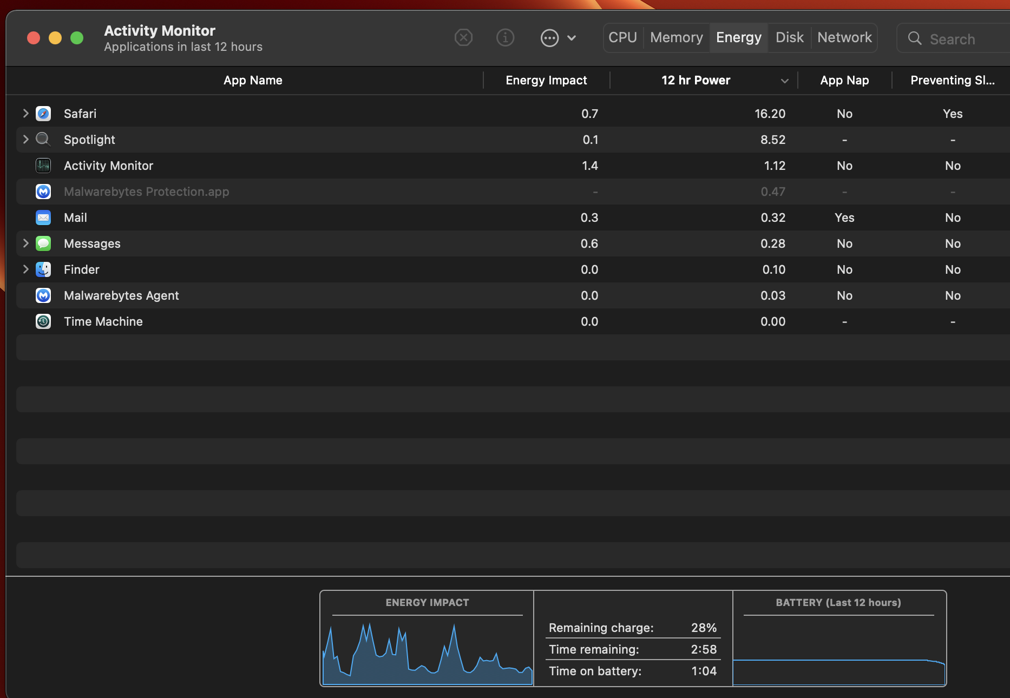
Task: Select the Malwarebytes Protection.app row name
Action: pyautogui.click(x=146, y=192)
